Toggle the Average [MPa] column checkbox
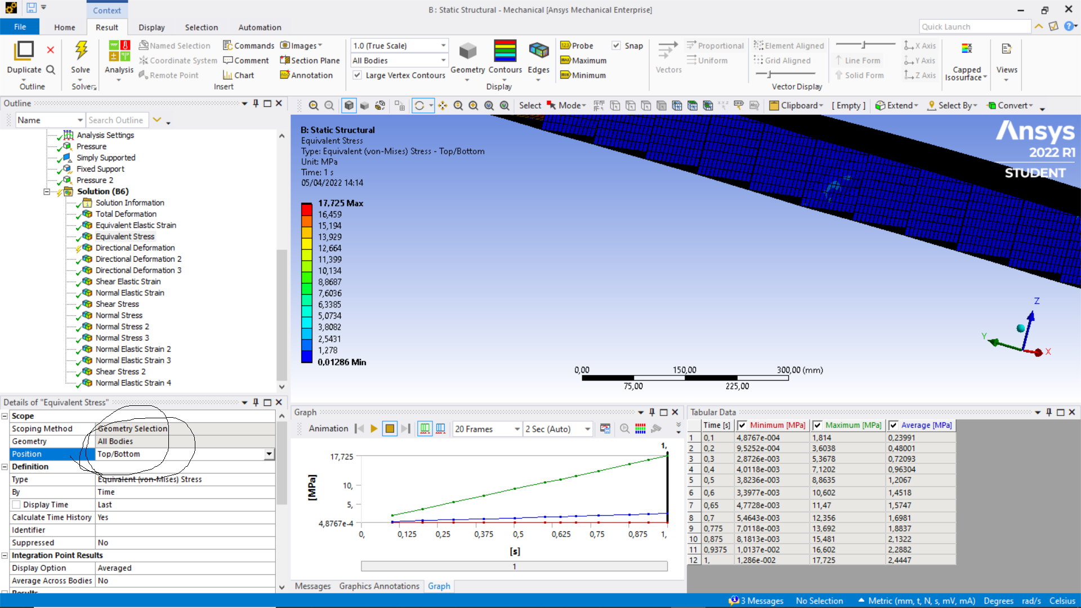 [x=894, y=426]
